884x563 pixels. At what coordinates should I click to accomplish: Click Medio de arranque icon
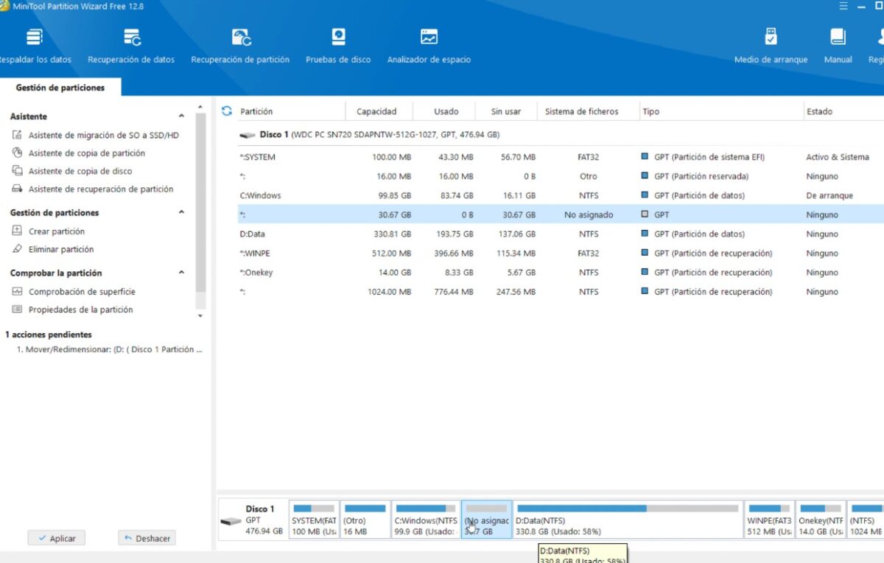click(x=771, y=46)
